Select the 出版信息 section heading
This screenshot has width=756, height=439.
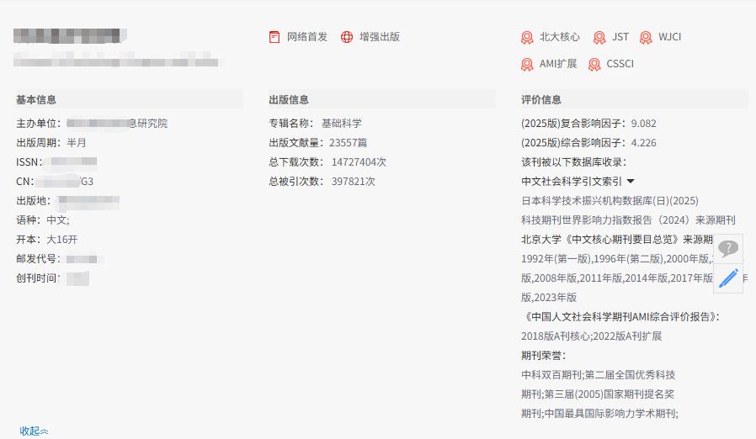pos(289,100)
